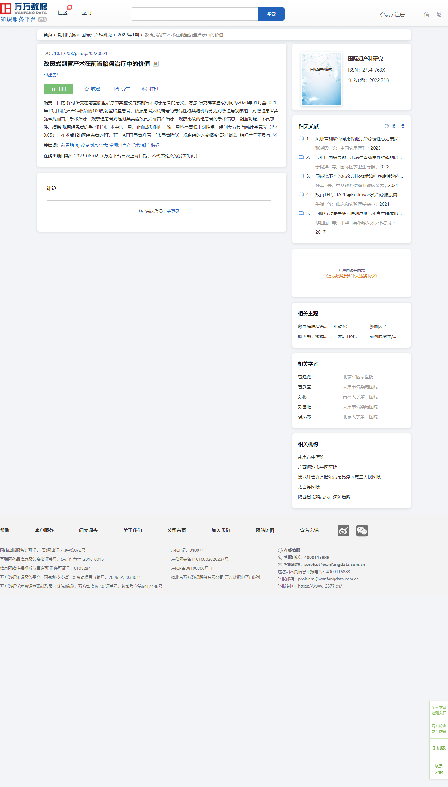The width and height of the screenshot is (448, 787).
Task: Open the 万方数据会员(个人)服务协议 link
Action: pyautogui.click(x=352, y=276)
